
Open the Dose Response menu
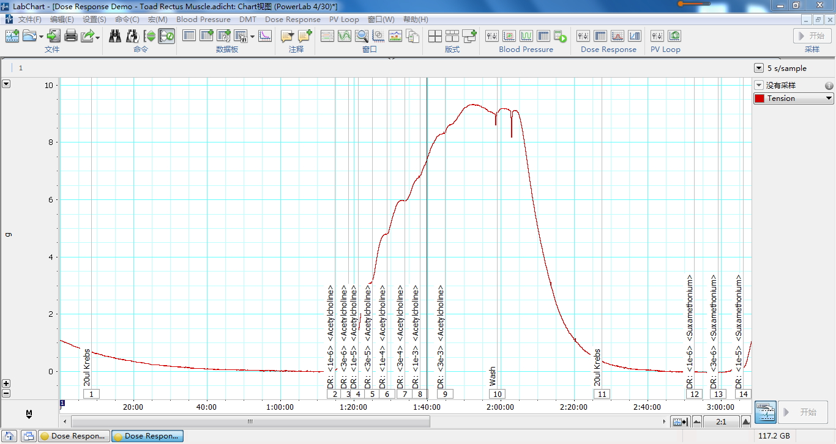click(293, 20)
